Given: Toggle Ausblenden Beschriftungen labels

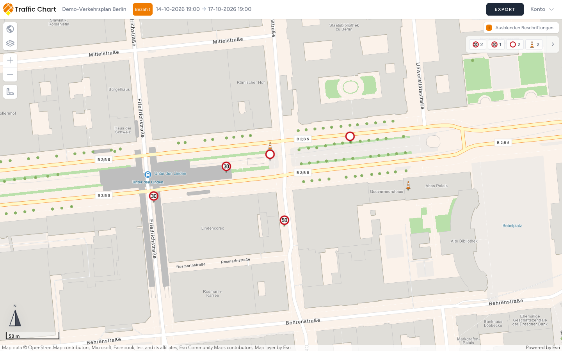Looking at the screenshot, I should [x=521, y=28].
